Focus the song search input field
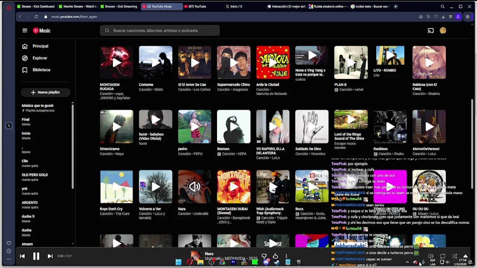Image resolution: width=477 pixels, height=268 pixels. pyautogui.click(x=160, y=31)
